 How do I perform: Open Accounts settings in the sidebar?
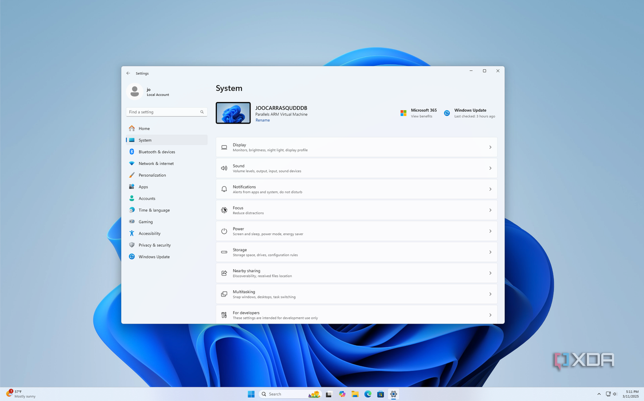(x=166, y=198)
